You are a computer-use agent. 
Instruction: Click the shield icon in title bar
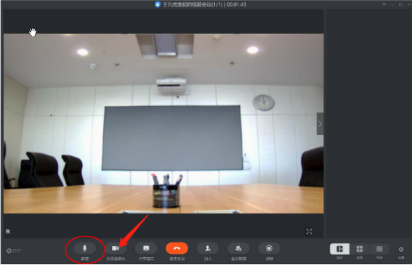click(x=158, y=4)
